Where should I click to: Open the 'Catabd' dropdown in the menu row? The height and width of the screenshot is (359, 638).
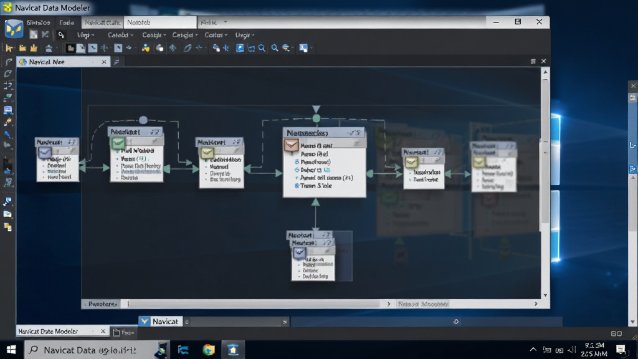(x=120, y=35)
